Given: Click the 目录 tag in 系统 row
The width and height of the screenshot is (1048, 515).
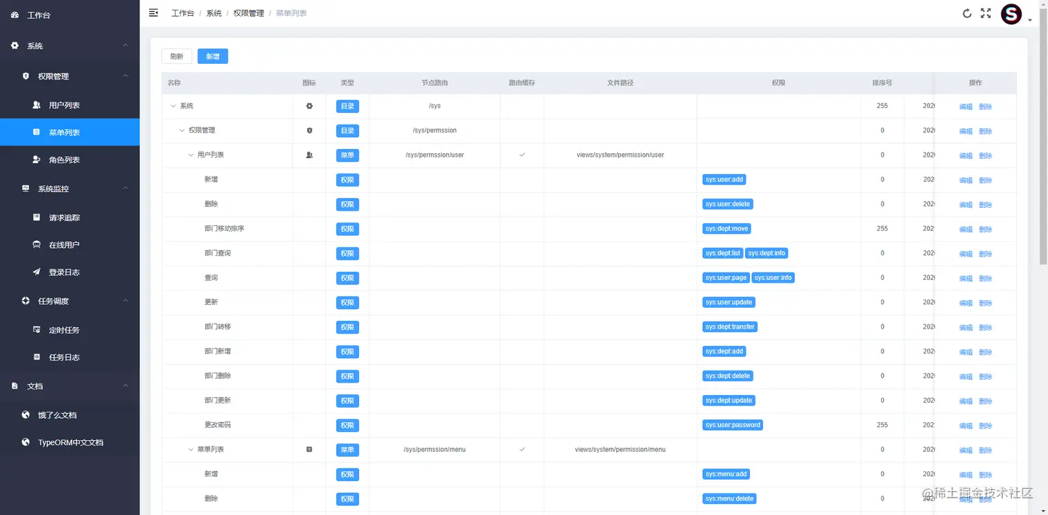Looking at the screenshot, I should click(347, 106).
